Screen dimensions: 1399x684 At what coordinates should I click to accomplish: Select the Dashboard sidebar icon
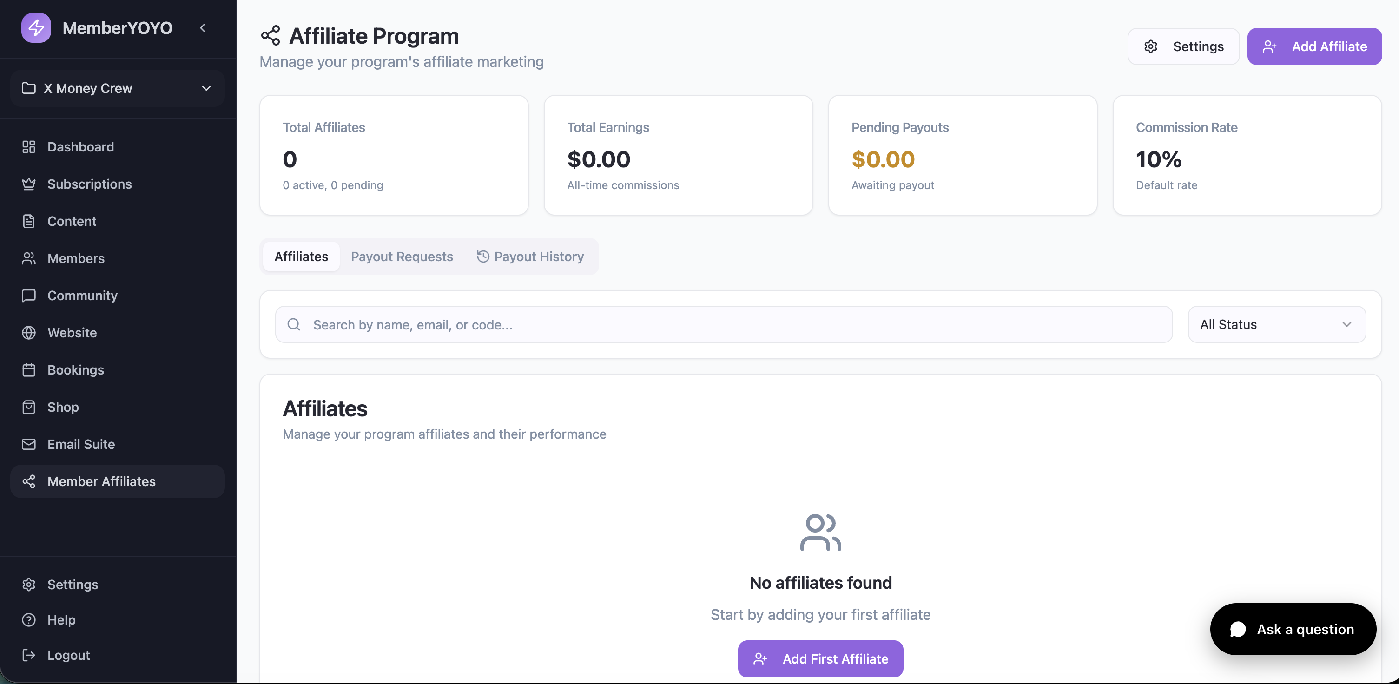point(29,146)
